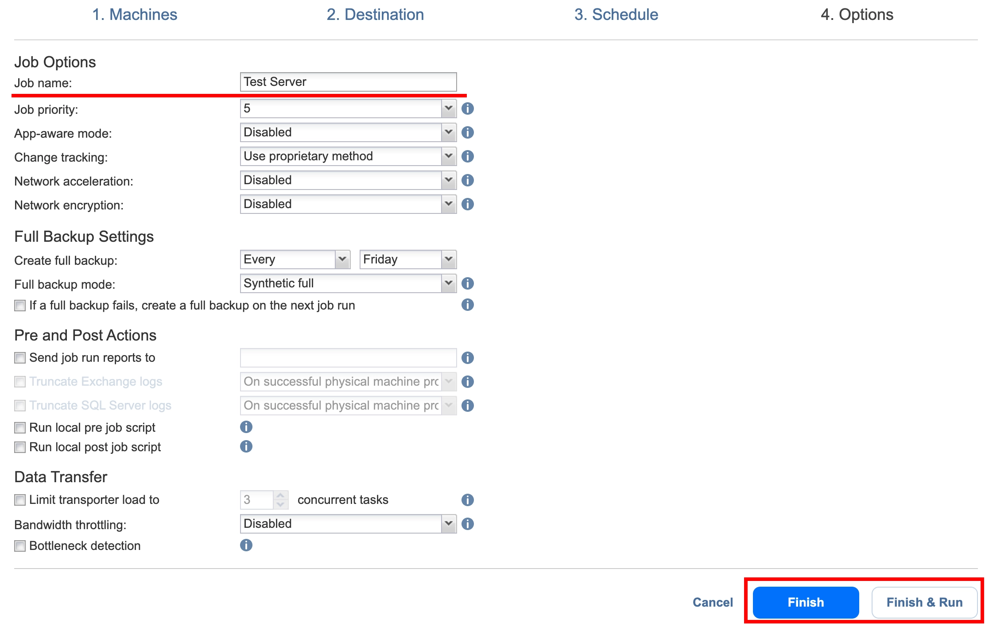The height and width of the screenshot is (627, 985).
Task: Toggle Send job run reports to checkbox
Action: pyautogui.click(x=19, y=357)
